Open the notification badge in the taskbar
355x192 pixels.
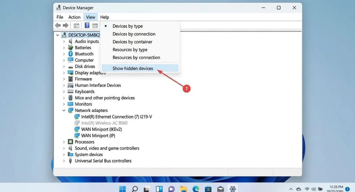pyautogui.click(x=348, y=189)
